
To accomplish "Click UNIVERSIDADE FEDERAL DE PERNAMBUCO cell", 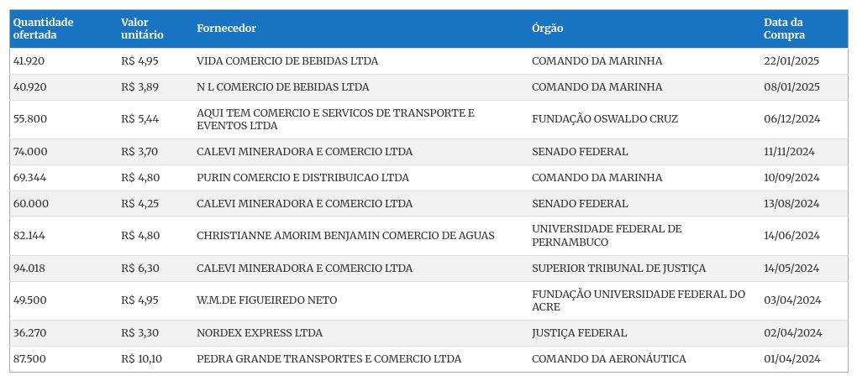I will click(607, 236).
